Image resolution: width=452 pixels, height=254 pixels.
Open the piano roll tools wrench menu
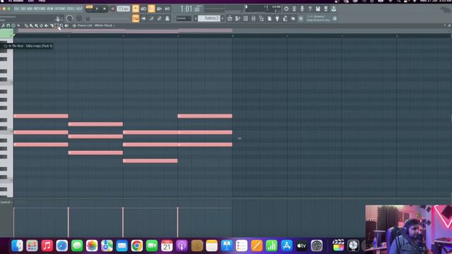click(x=3, y=25)
